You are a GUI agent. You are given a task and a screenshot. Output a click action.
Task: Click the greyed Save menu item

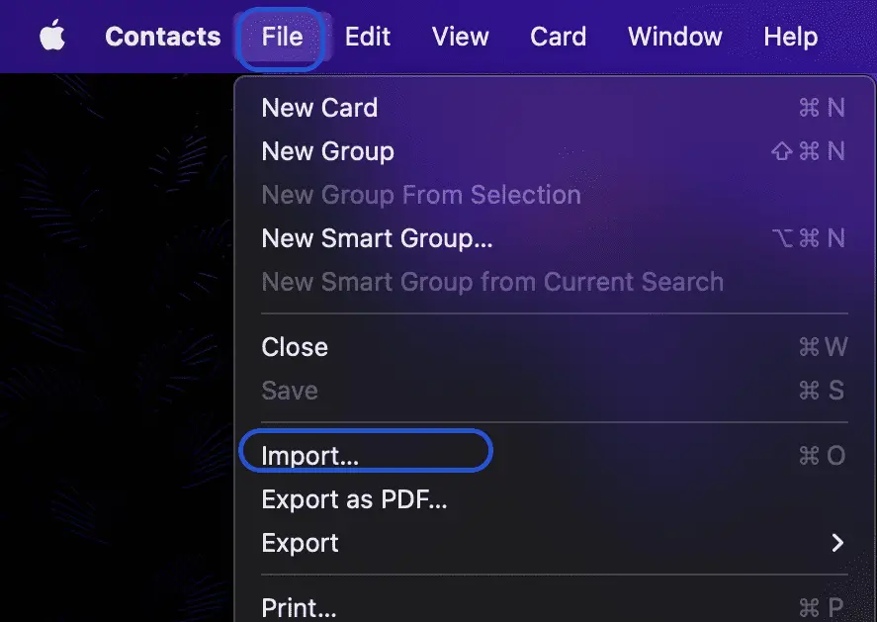pyautogui.click(x=555, y=391)
